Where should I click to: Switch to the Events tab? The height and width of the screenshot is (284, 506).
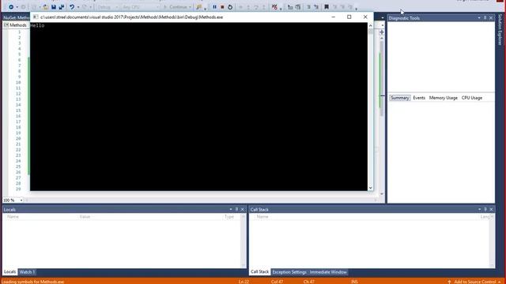(419, 98)
